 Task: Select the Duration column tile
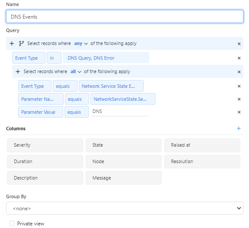[x=45, y=161]
